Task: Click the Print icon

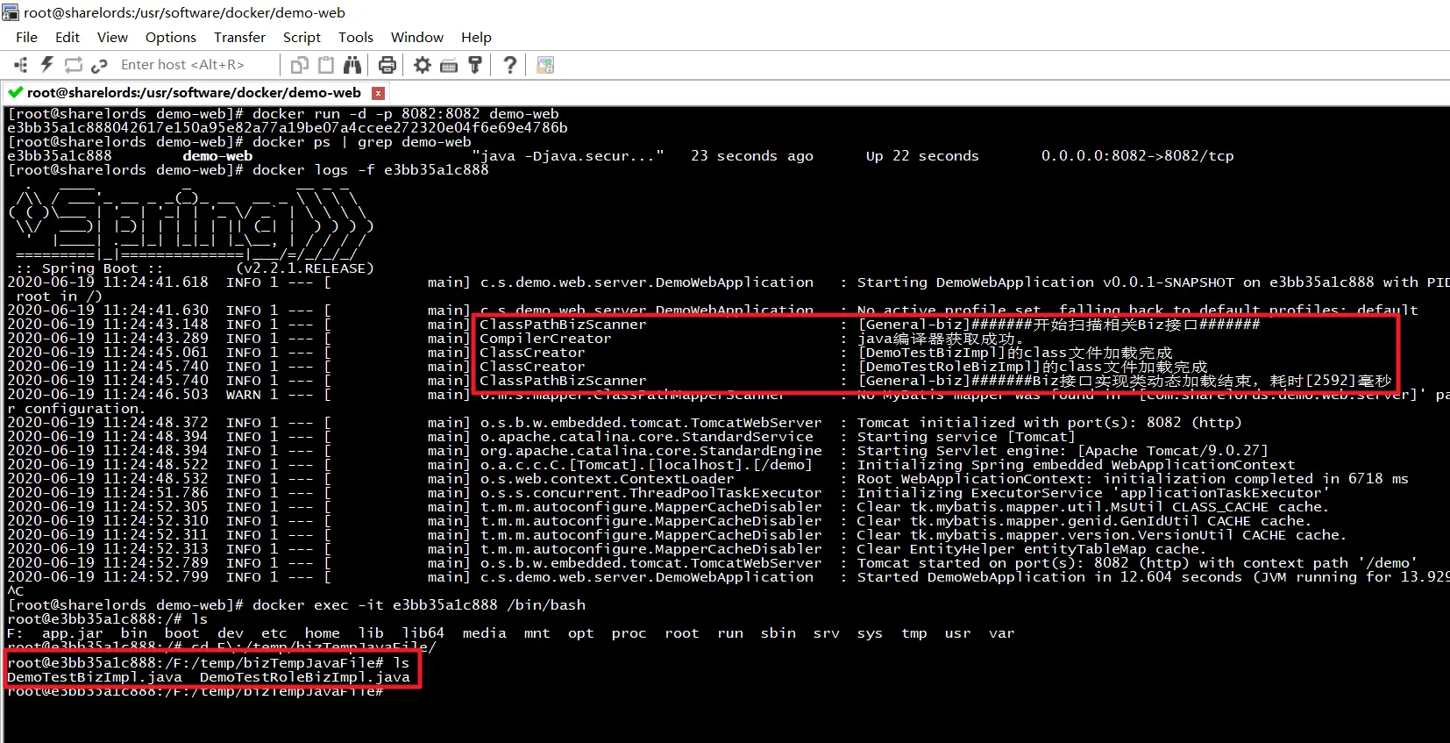Action: point(387,65)
